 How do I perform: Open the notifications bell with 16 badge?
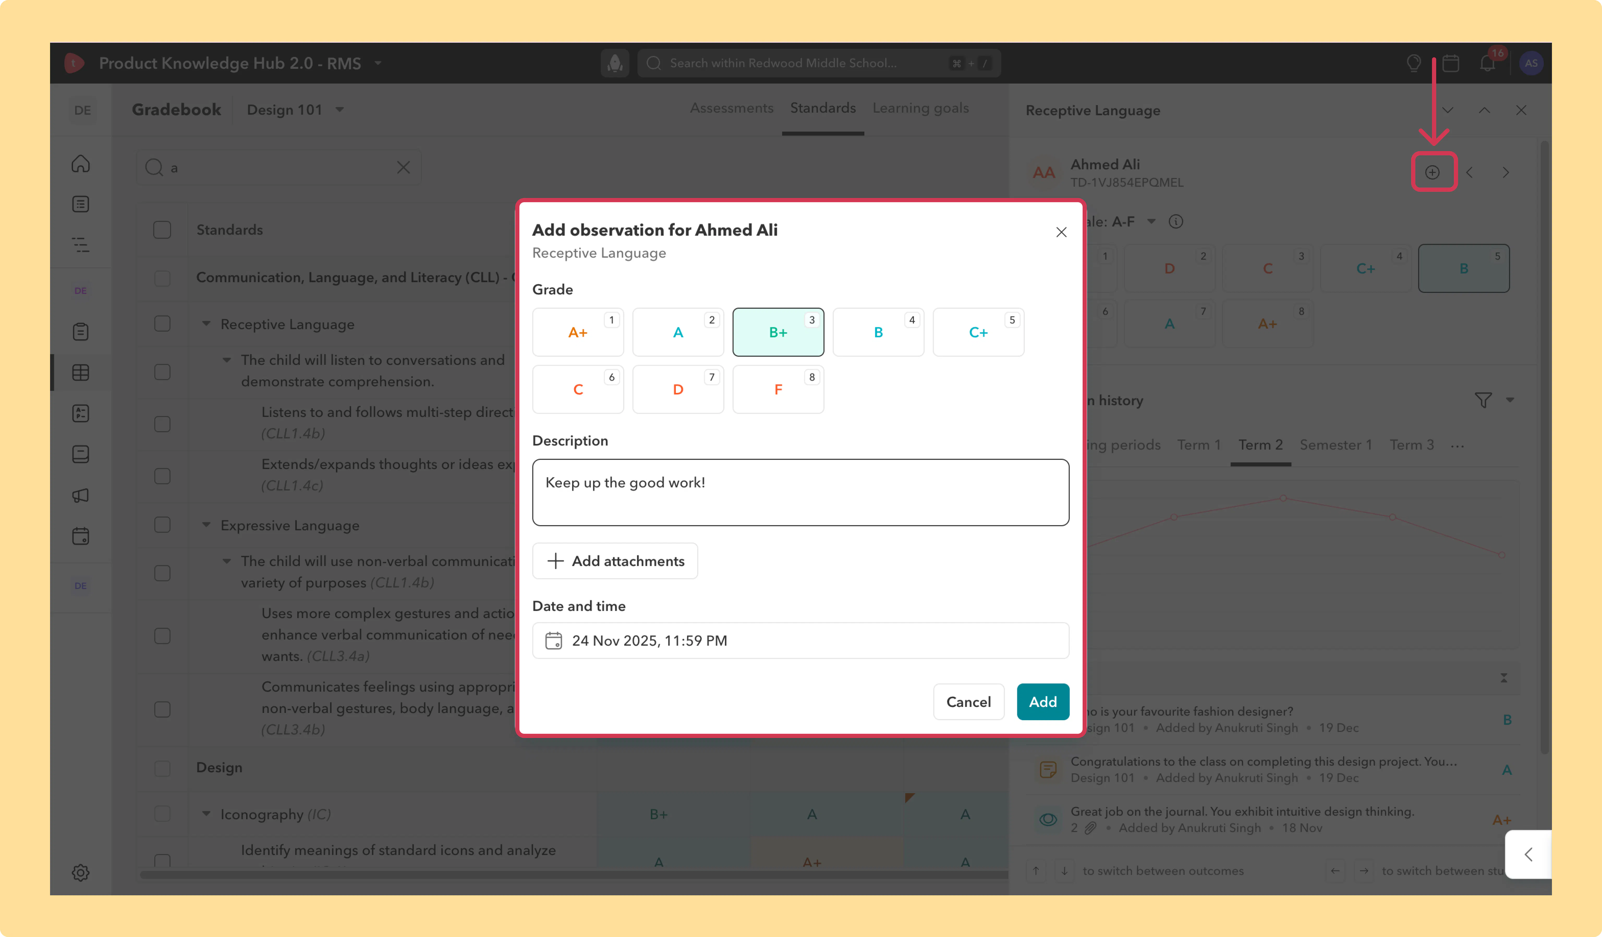[1488, 63]
